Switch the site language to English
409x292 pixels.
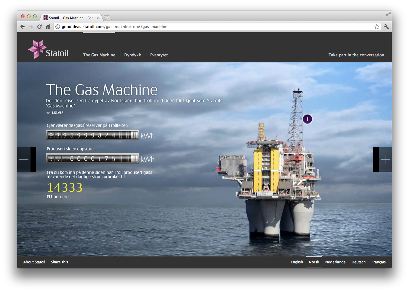coord(297,262)
